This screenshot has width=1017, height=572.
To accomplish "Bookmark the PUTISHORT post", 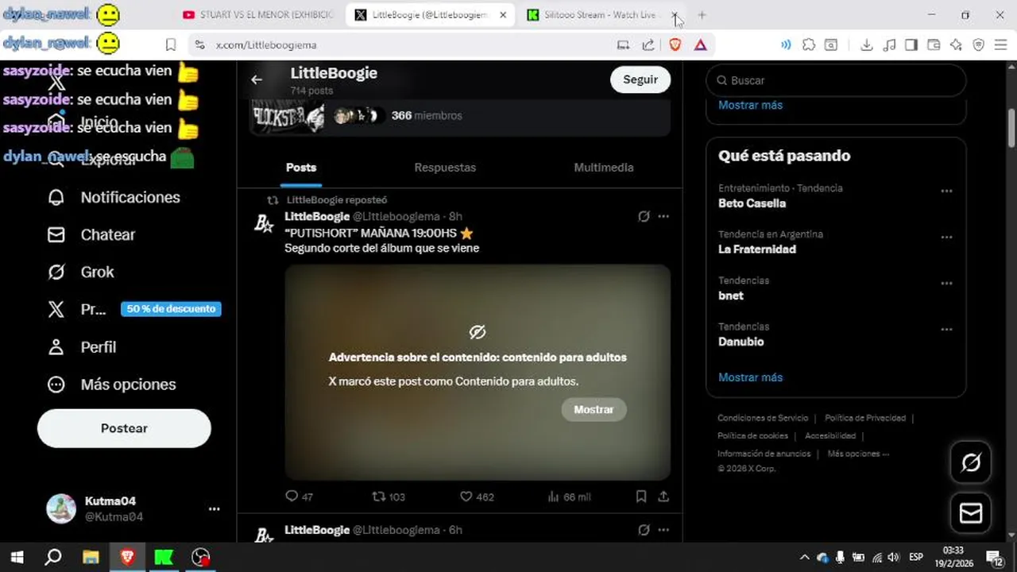I will (x=641, y=497).
